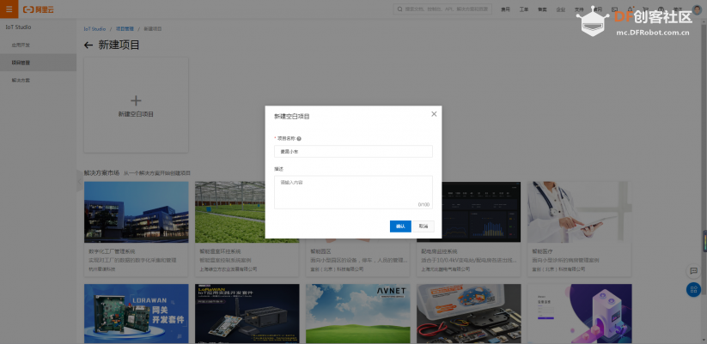Click the IoT Studio sidebar heading
This screenshot has width=707, height=344.
point(19,27)
